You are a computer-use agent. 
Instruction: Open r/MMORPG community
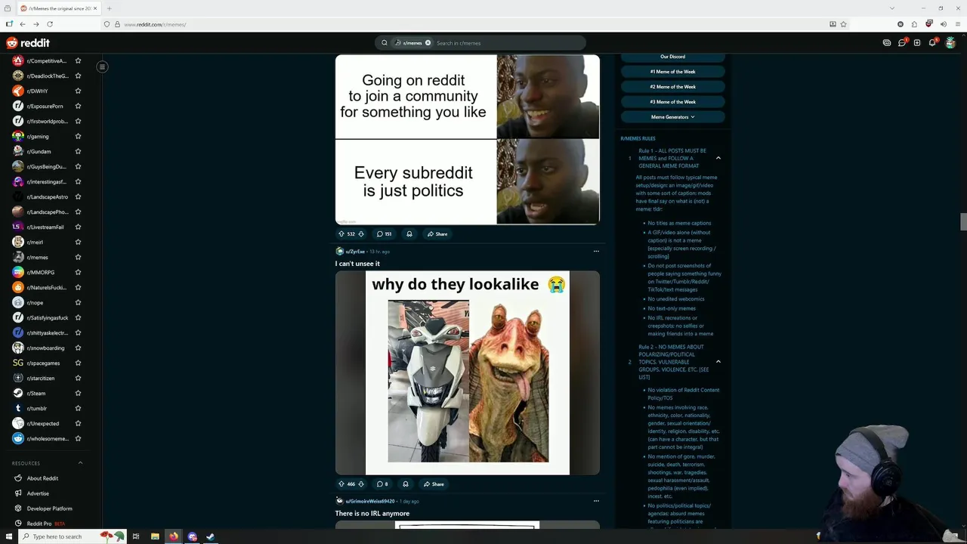(x=40, y=273)
